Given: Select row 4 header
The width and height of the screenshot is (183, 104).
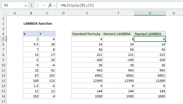Looking at the screenshot, I should coord(3,34).
